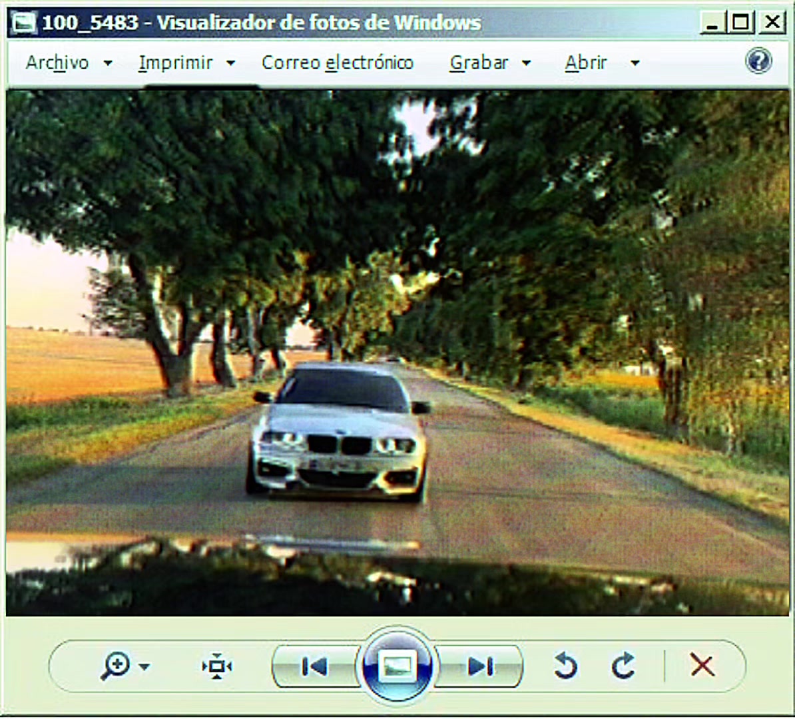This screenshot has width=795, height=719.
Task: Click Correo electrónico in the toolbar
Action: [338, 63]
